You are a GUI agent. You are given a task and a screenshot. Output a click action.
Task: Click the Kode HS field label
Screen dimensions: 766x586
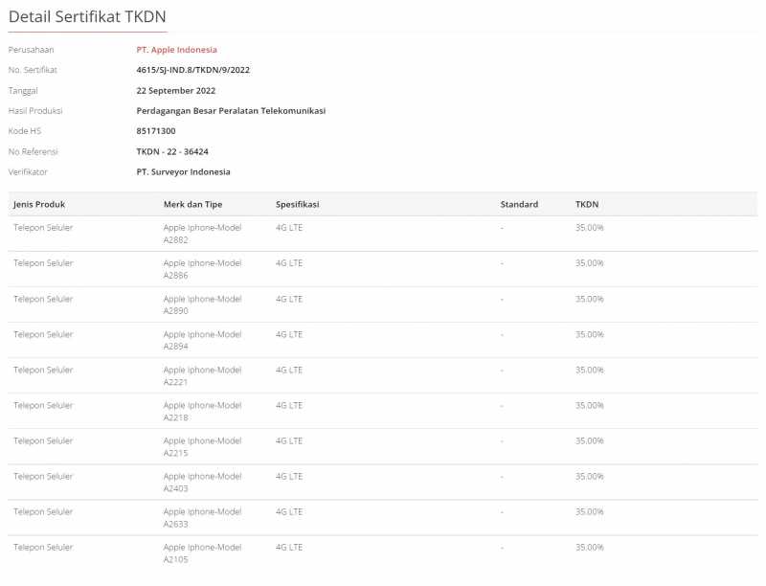[25, 131]
